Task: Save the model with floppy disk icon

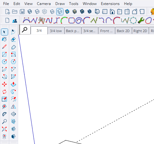Action: coord(22,12)
